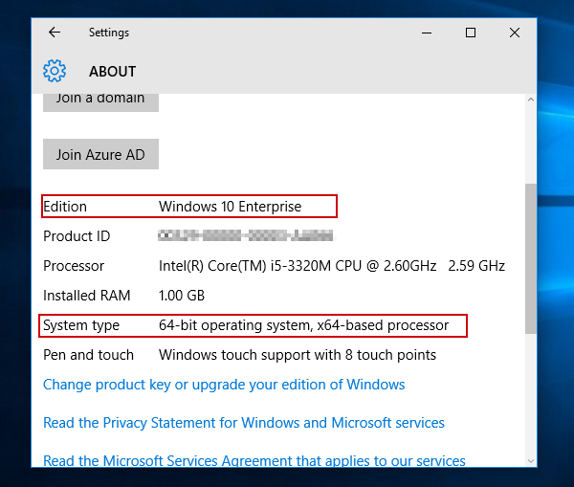Open the Microsoft Services Agreement link
This screenshot has height=487, width=574.
coord(254,460)
